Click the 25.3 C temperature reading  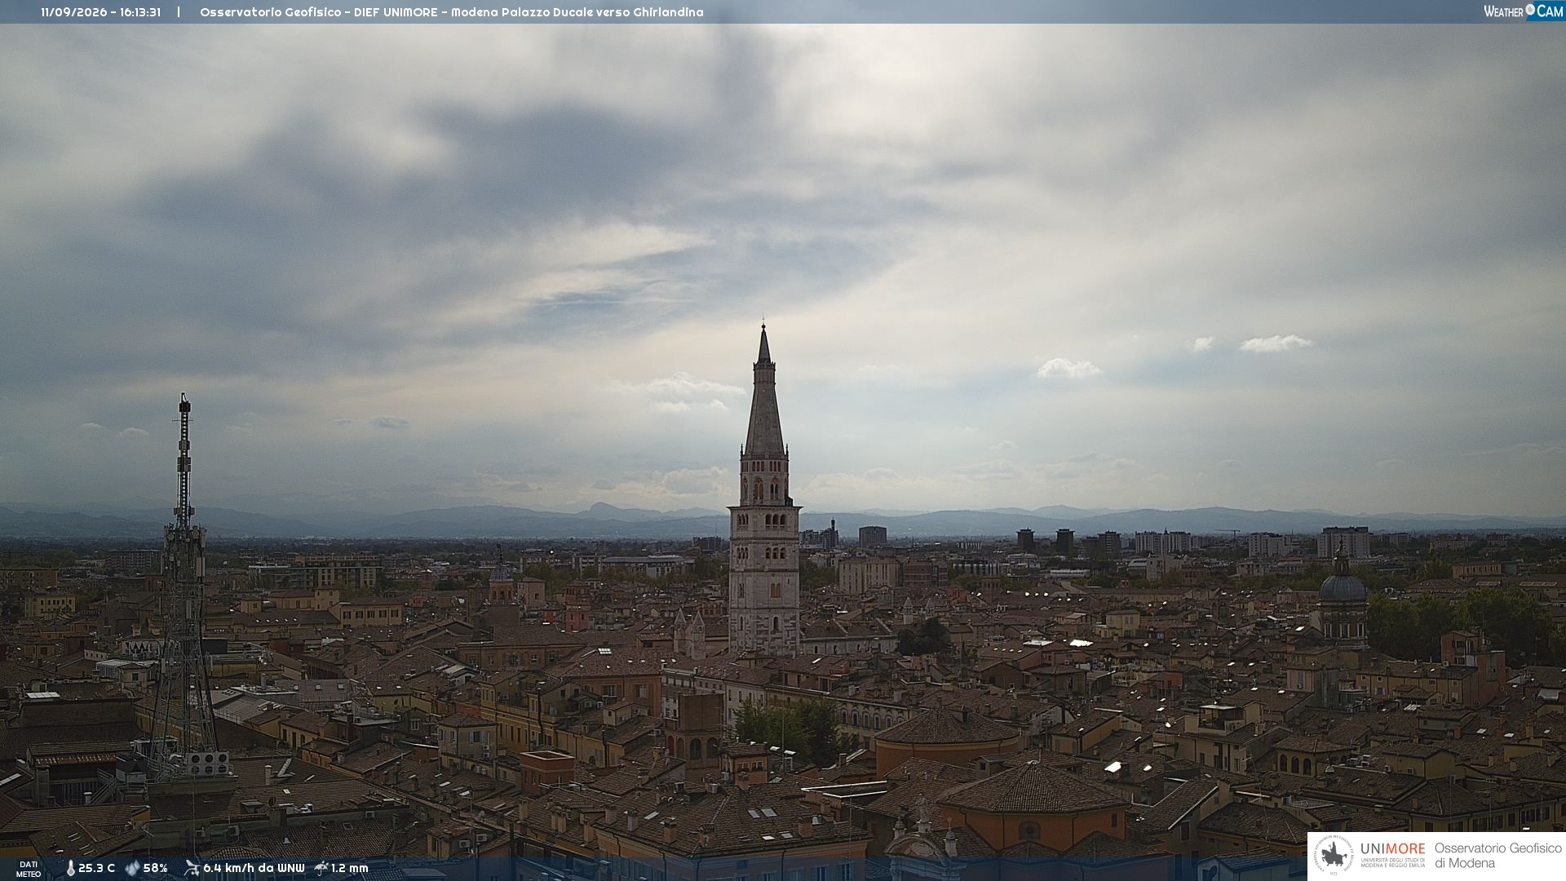pyautogui.click(x=96, y=868)
